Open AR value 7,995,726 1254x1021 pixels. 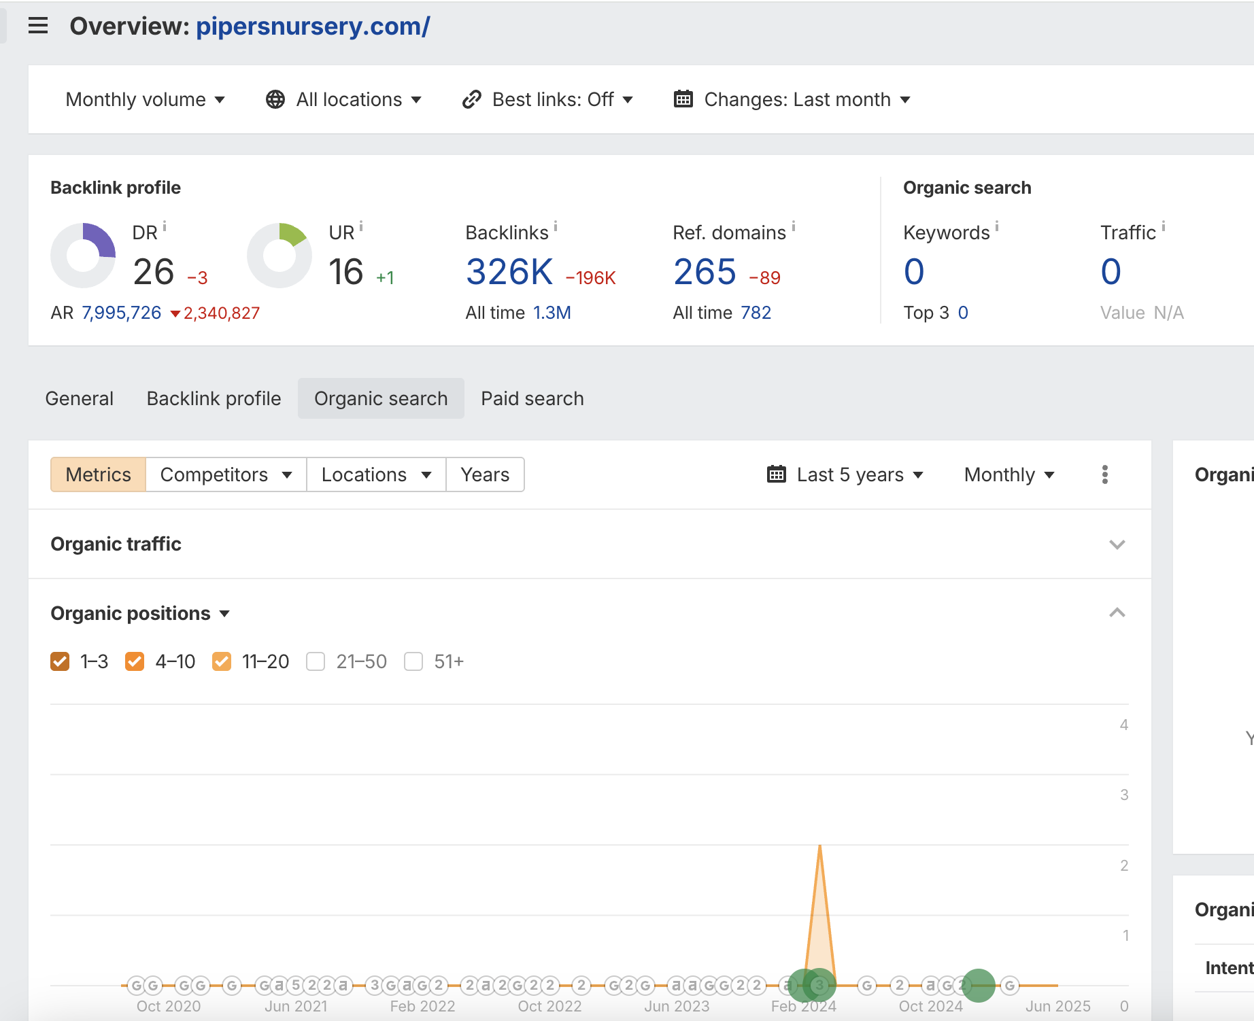122,313
